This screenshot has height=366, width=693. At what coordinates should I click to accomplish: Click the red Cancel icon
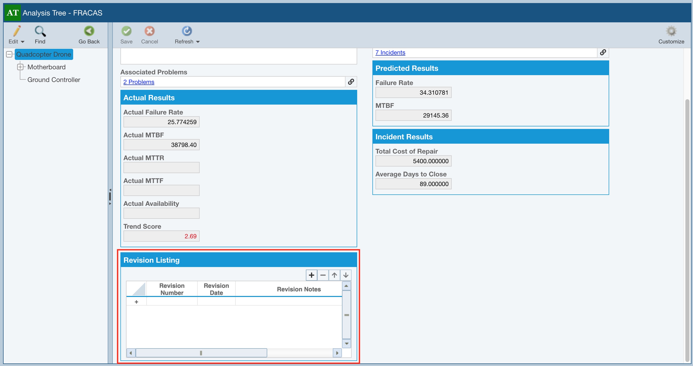click(x=149, y=31)
